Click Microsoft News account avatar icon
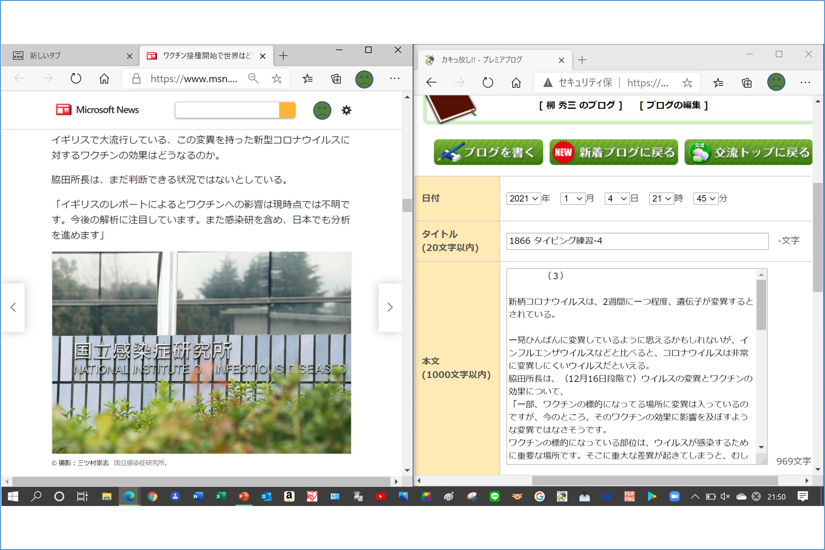The width and height of the screenshot is (825, 550). coord(322,110)
